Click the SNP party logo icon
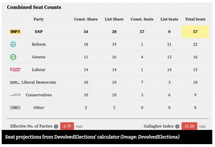Image resolution: width=215 pixels, height=147 pixels. [15, 32]
